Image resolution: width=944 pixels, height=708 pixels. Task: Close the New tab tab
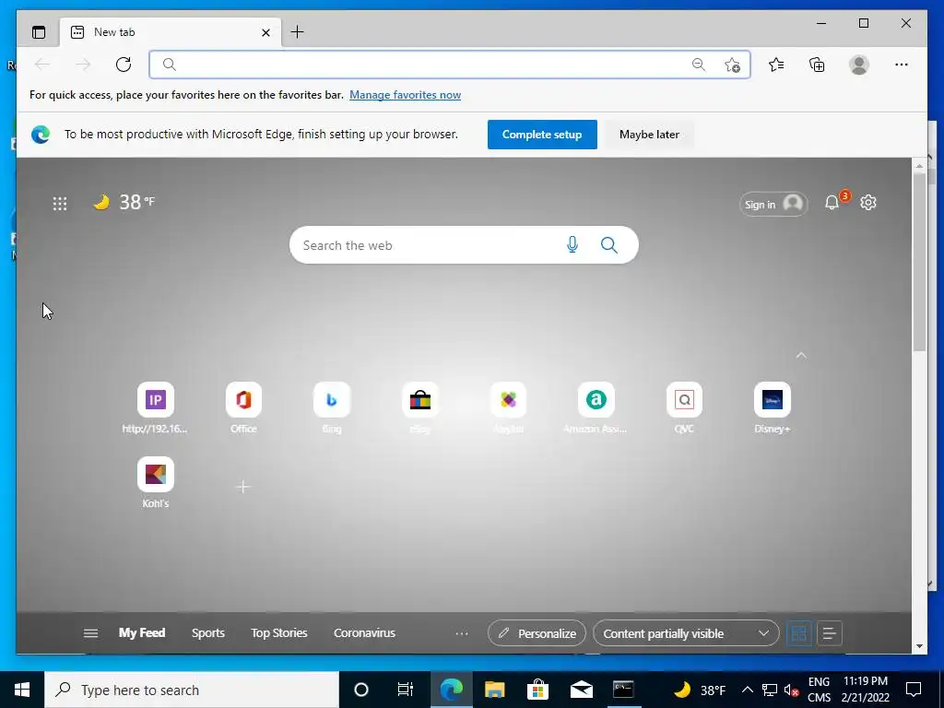pos(265,32)
